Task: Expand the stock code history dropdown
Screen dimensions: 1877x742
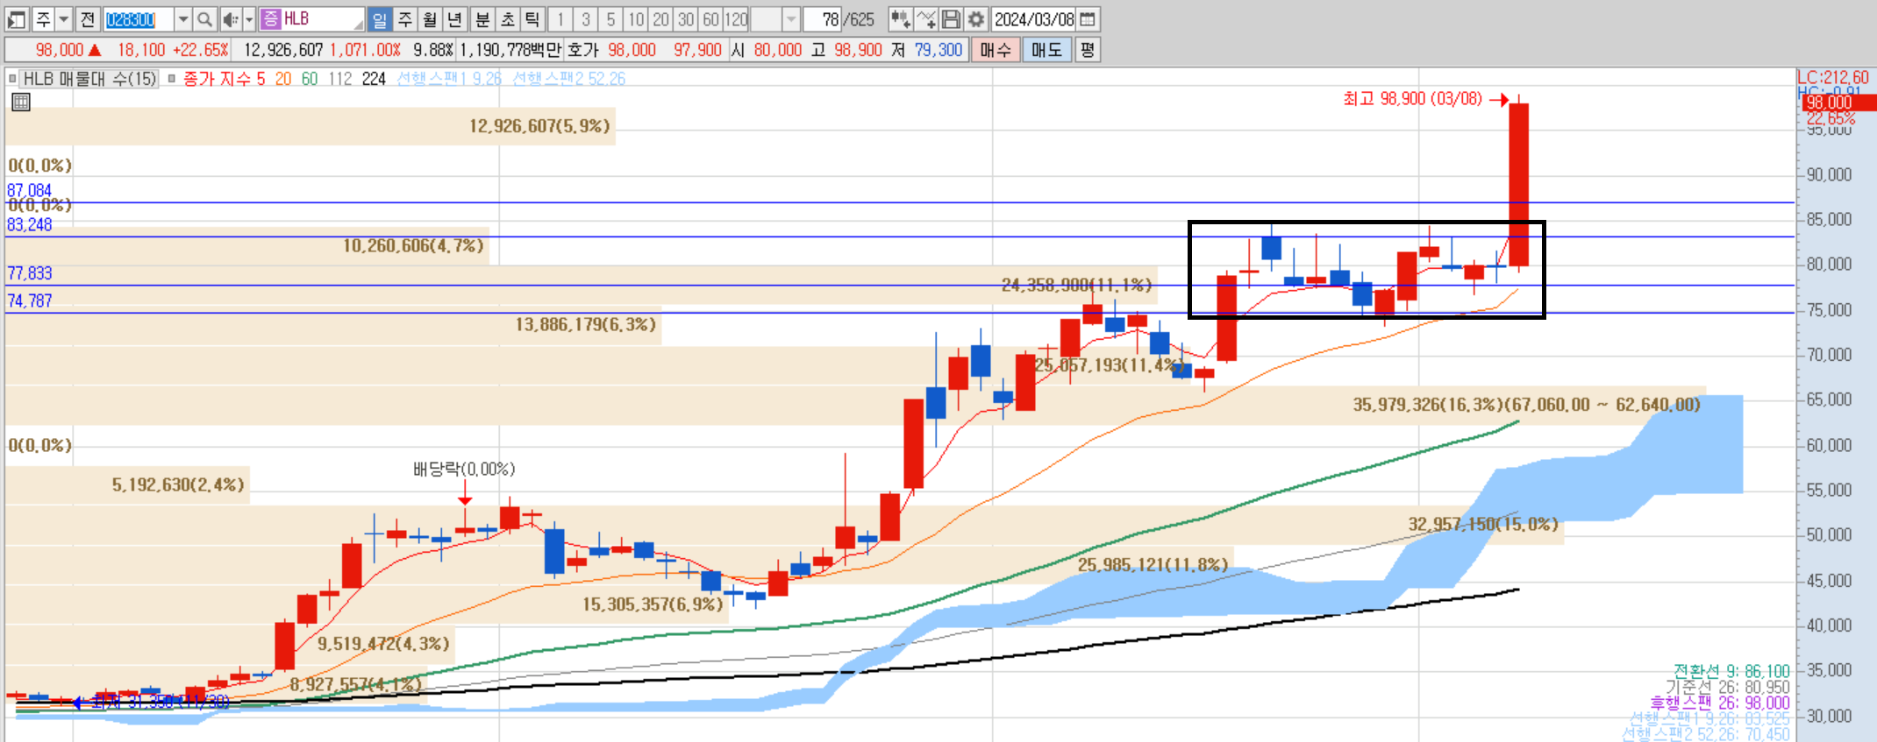Action: pos(182,19)
